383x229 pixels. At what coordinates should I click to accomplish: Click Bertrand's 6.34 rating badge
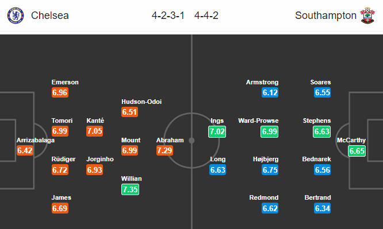point(323,208)
